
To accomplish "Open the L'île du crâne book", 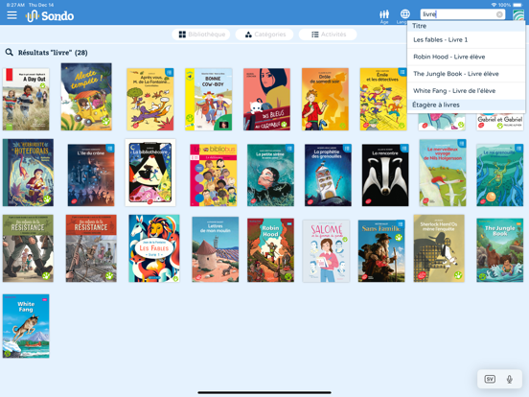I will tap(91, 175).
